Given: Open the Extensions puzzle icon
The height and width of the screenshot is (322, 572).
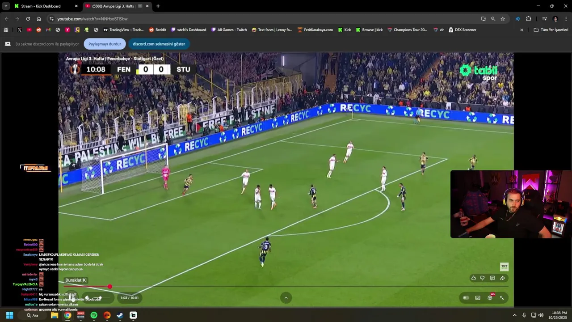Looking at the screenshot, I should pos(529,19).
